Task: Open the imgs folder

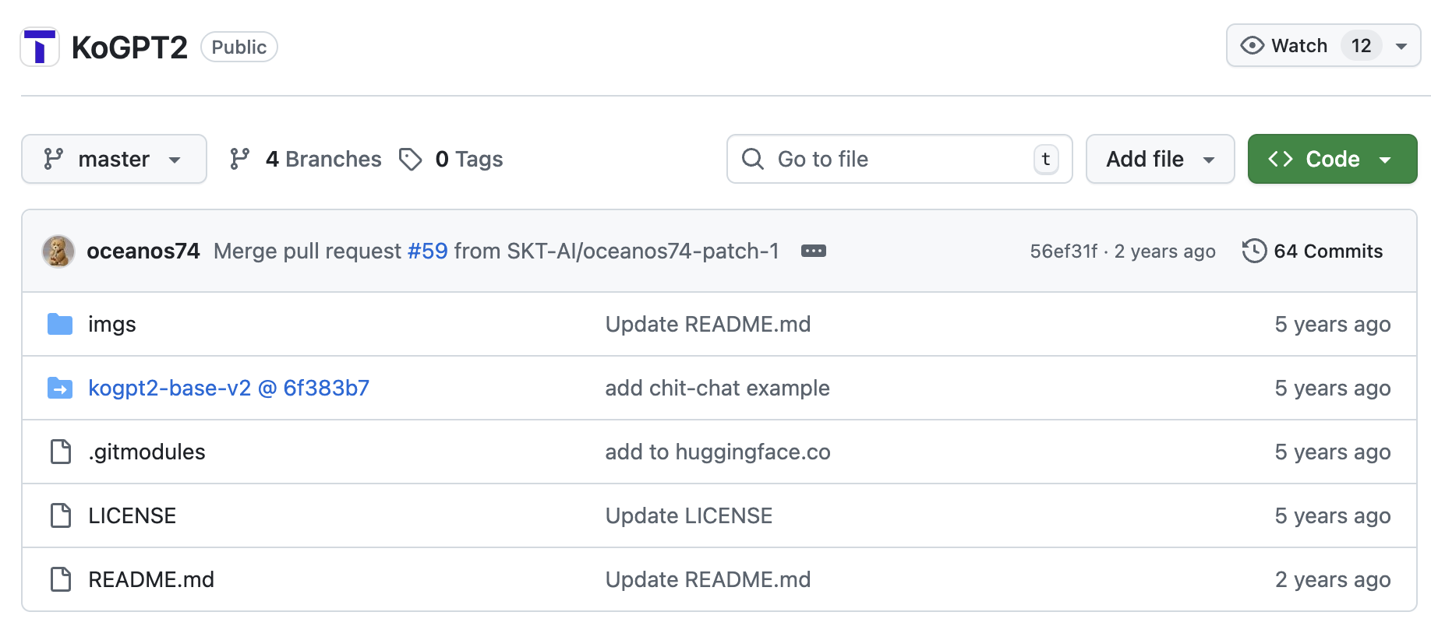Action: coord(112,324)
